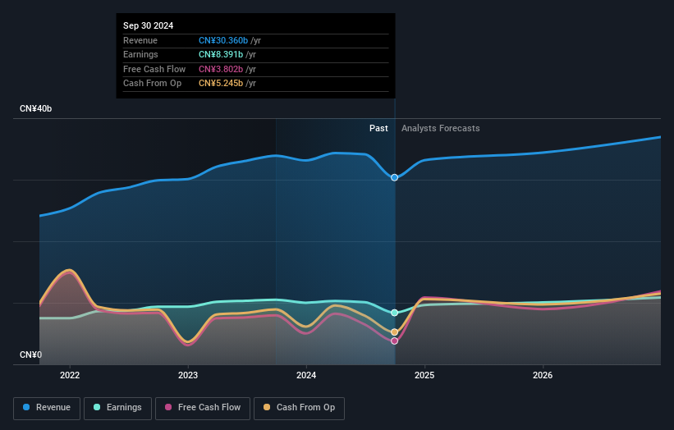Image resolution: width=674 pixels, height=430 pixels.
Task: Click the Analysts Forecasts label
Action: point(441,129)
